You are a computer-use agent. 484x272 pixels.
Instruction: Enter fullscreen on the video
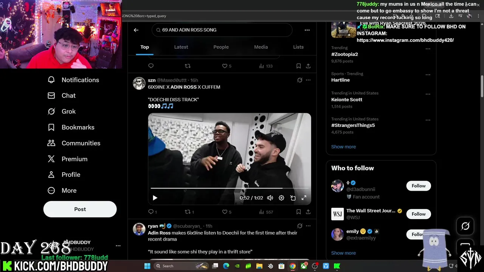(x=304, y=198)
